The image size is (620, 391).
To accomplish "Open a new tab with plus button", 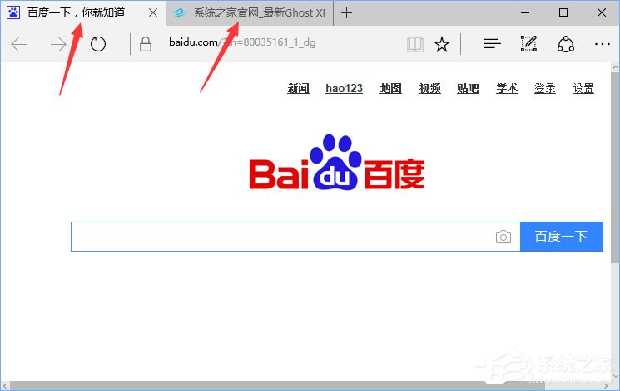I will click(x=347, y=13).
